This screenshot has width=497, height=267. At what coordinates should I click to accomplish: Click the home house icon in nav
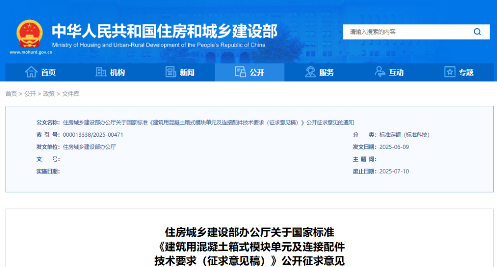(31, 72)
